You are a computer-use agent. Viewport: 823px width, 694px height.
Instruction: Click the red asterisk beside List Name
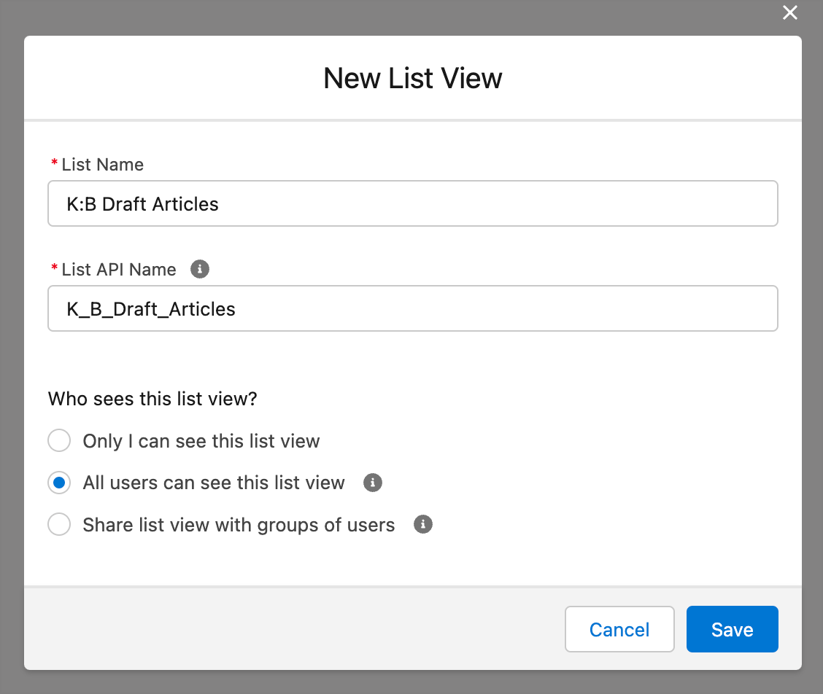tap(54, 165)
